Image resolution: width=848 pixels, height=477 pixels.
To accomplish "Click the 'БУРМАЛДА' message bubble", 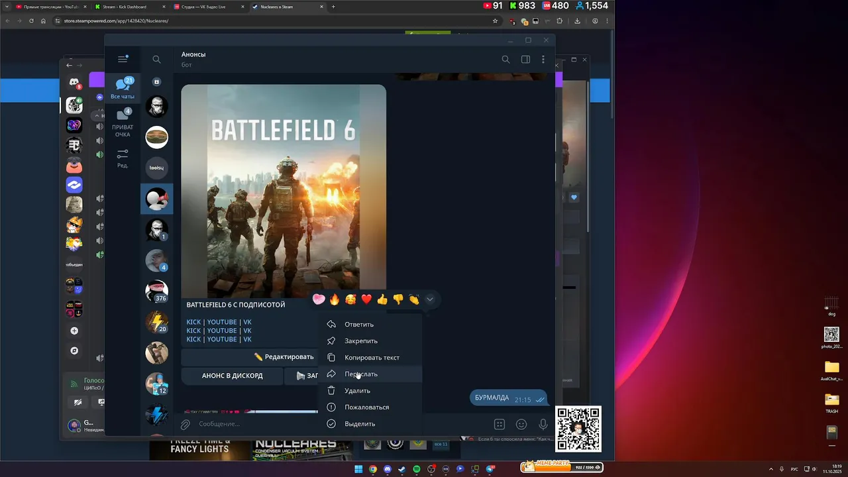I will 509,398.
